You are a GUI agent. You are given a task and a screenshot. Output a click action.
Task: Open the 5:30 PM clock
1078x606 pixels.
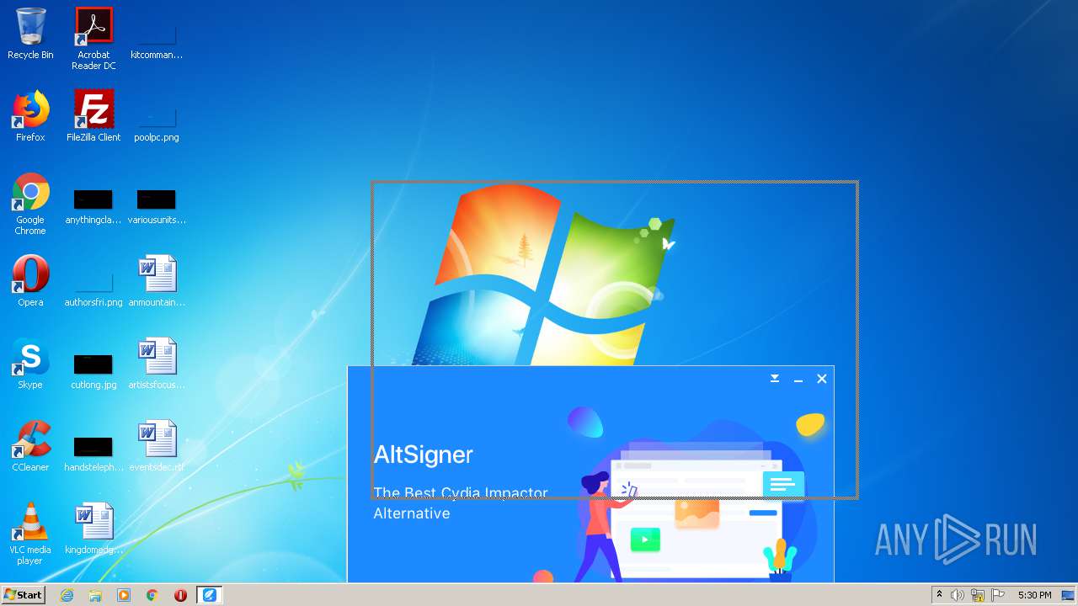[1034, 595]
